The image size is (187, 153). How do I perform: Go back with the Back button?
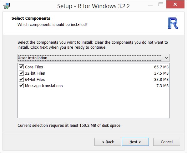click(108, 142)
